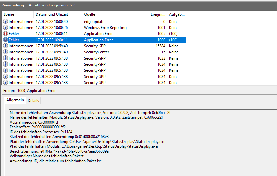Click info icon of Windows Error Reporting event
The image size is (277, 176).
pos(5,28)
